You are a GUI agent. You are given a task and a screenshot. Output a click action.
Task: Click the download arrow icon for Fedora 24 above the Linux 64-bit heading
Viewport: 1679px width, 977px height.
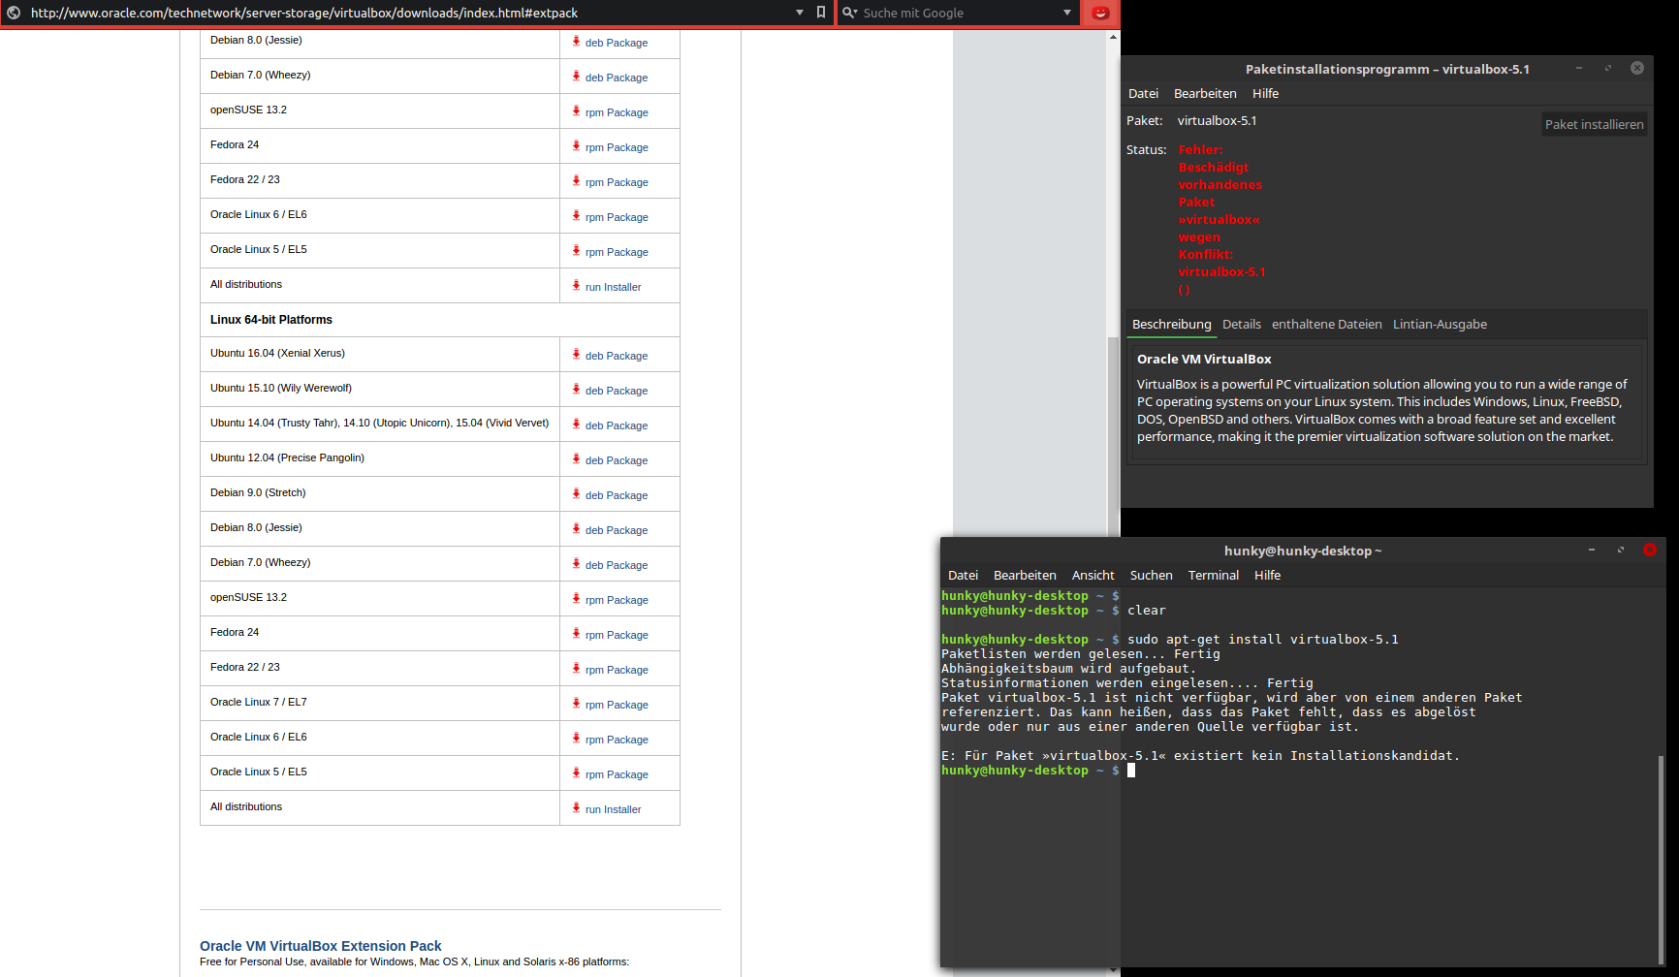[576, 145]
